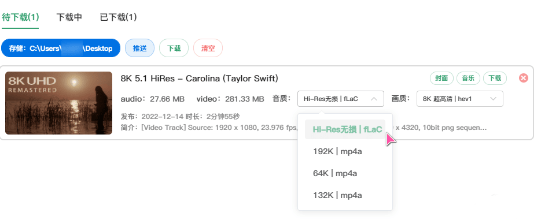541x224 pixels.
Task: Click the 存储 path button
Action: [61, 48]
